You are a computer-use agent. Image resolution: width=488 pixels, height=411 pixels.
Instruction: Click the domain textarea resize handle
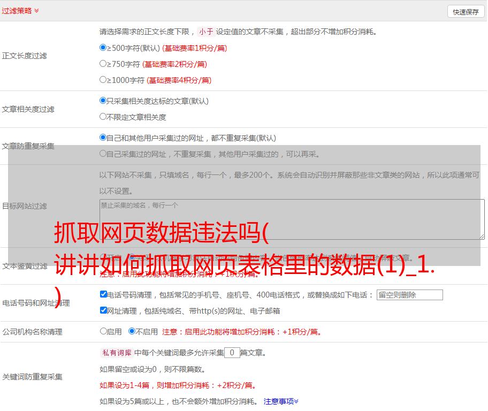pyautogui.click(x=482, y=237)
